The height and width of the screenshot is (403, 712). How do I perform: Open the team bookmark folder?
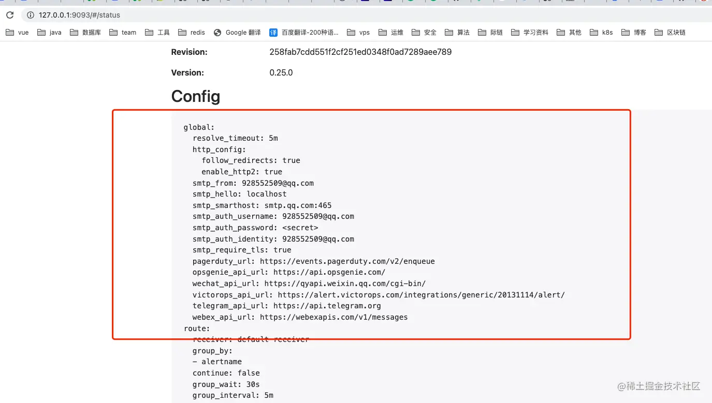click(123, 32)
